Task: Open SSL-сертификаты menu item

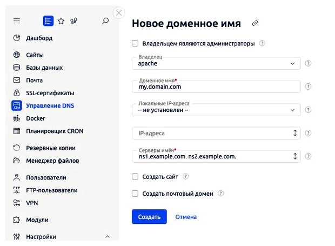Action: [x=50, y=93]
